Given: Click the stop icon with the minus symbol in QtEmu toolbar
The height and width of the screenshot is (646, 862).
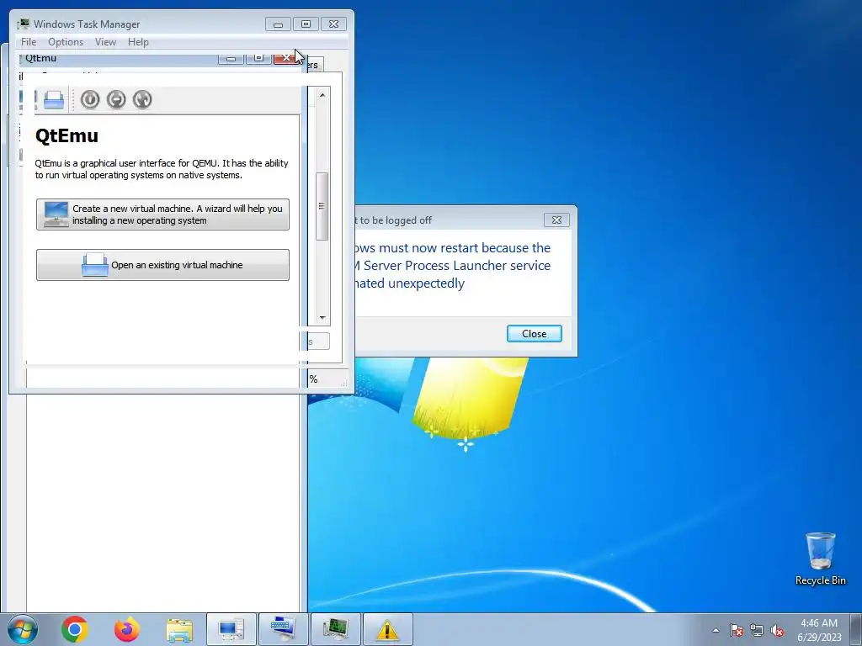Looking at the screenshot, I should (x=116, y=99).
